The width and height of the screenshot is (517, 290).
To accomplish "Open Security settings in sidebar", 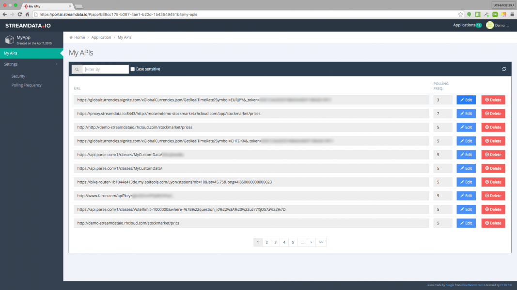I will 18,76.
